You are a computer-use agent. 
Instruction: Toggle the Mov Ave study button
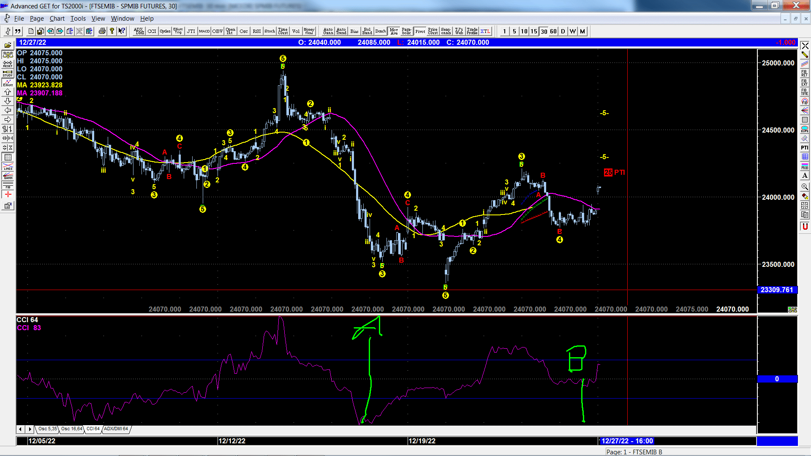click(x=394, y=31)
